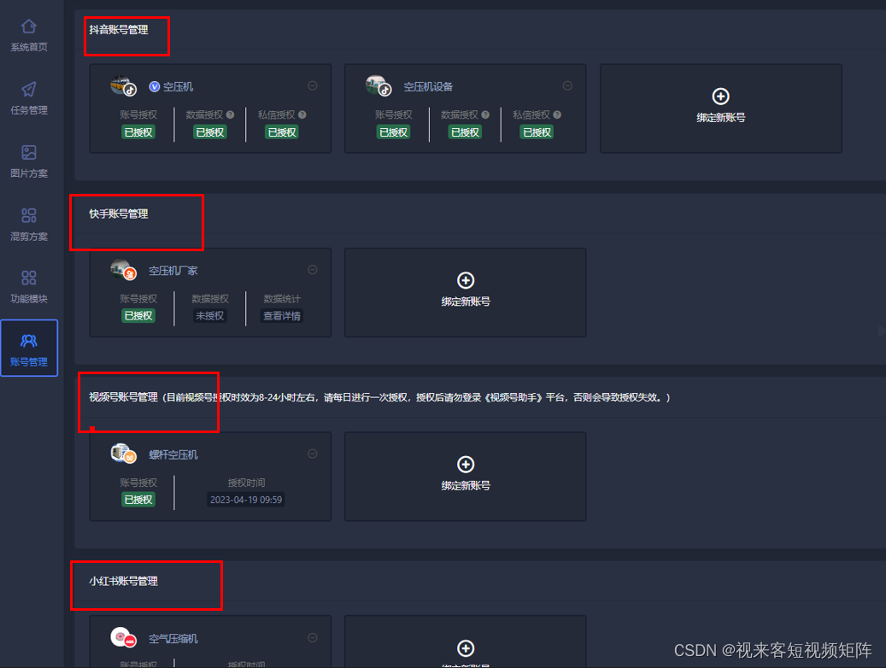
Task: Click 绑定新账号 text in the 视频号 section
Action: (466, 485)
